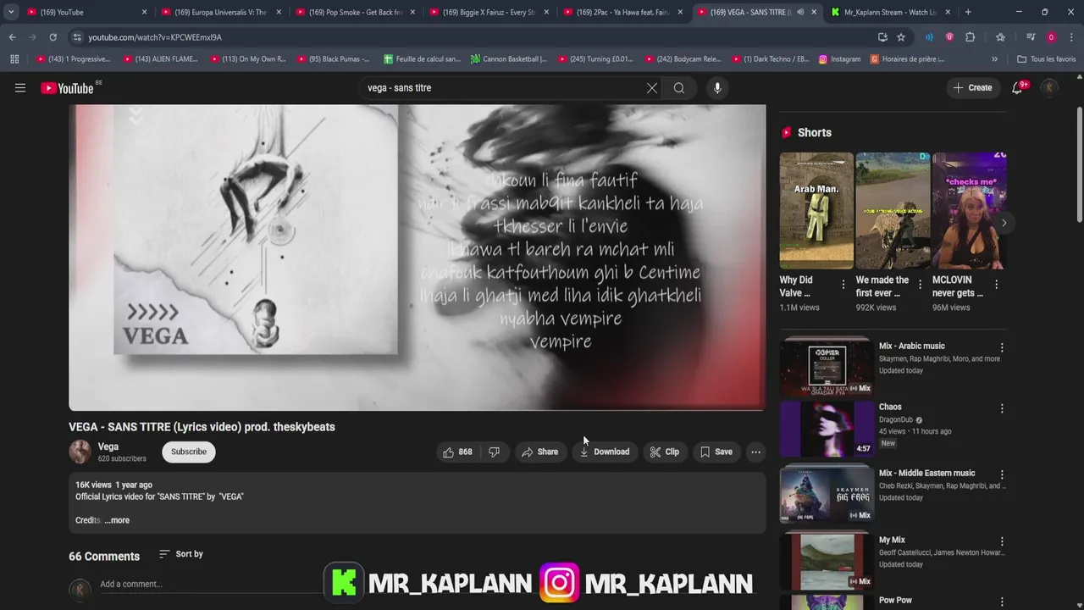
Task: Go to YouTube home via logo
Action: (x=67, y=88)
